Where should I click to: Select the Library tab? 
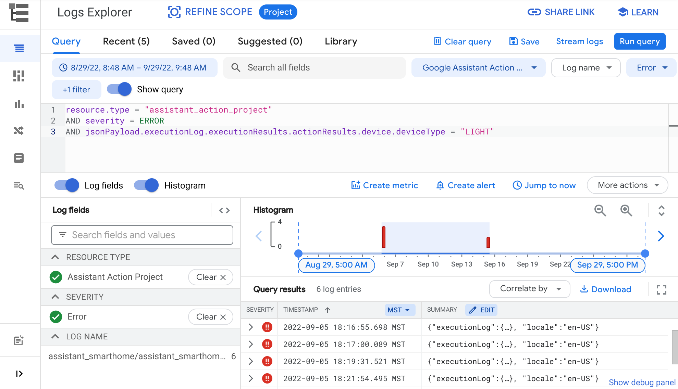pos(341,42)
